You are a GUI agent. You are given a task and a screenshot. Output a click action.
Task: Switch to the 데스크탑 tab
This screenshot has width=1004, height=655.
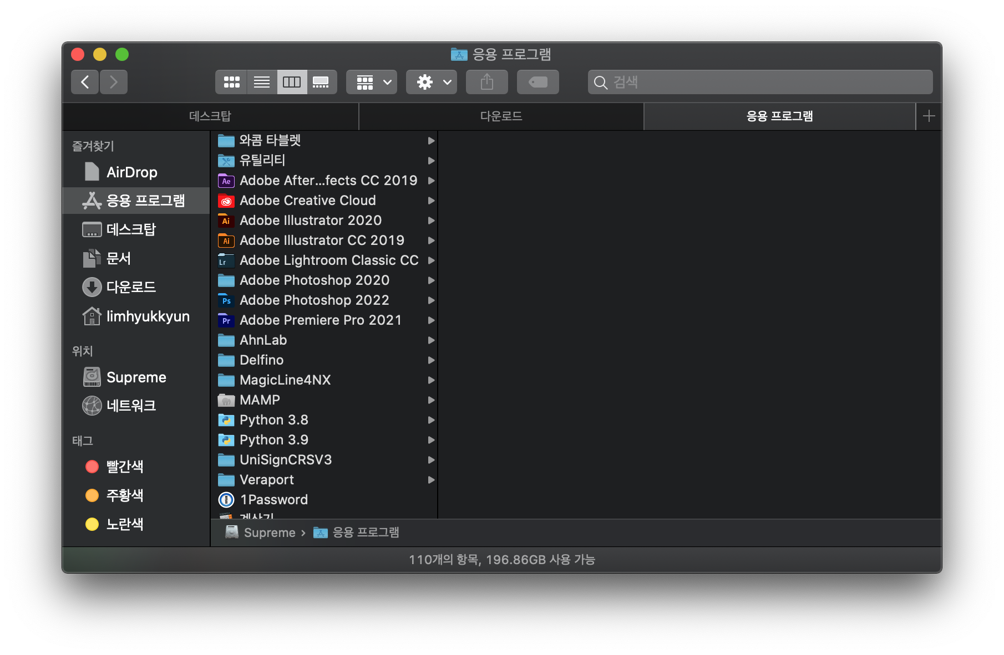click(210, 116)
